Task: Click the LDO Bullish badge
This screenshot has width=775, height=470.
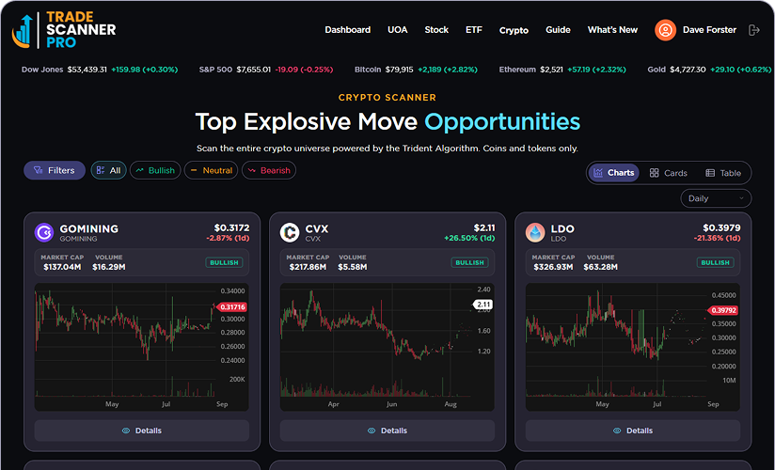Action: click(715, 262)
